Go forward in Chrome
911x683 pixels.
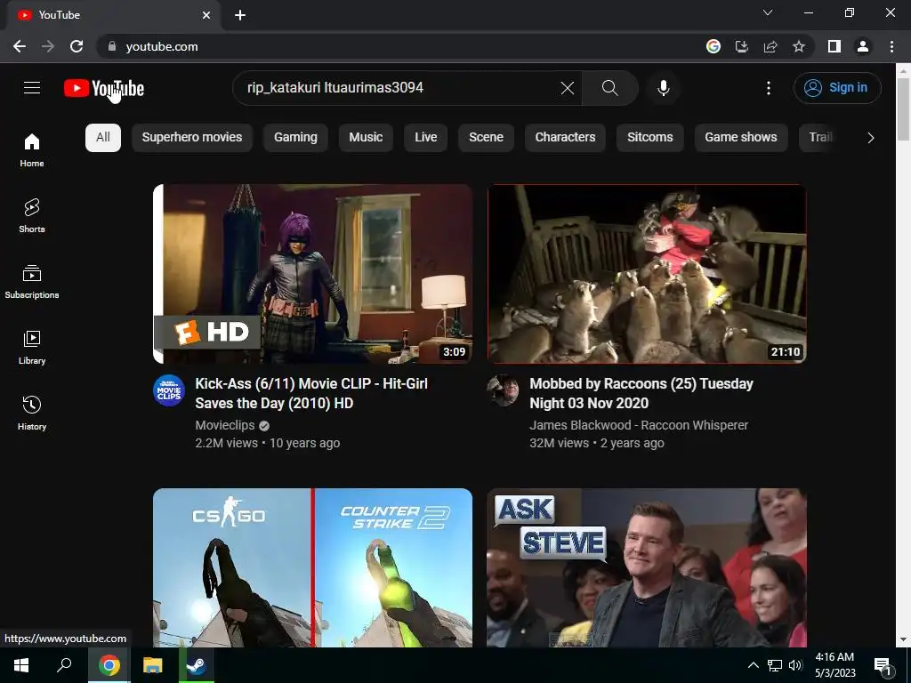pyautogui.click(x=48, y=46)
